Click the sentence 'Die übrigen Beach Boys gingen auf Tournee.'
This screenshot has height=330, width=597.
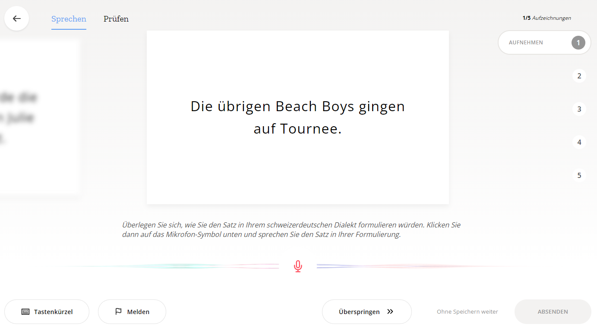298,117
